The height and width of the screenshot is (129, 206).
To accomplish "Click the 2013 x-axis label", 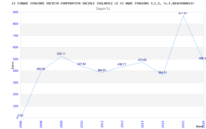I will (x=143, y=124).
